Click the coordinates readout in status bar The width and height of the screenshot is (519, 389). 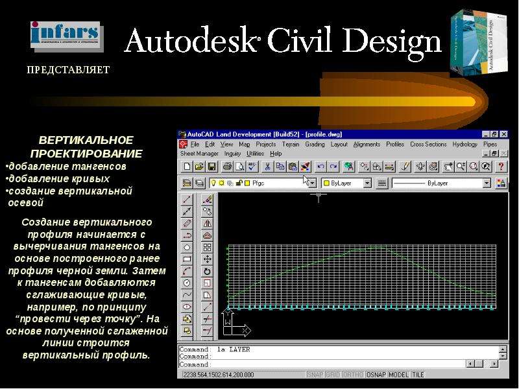[x=219, y=375]
